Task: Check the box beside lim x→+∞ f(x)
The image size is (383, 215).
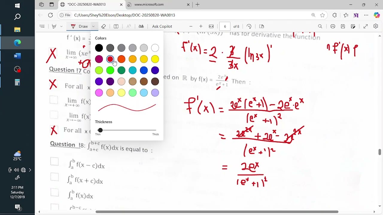Action: pos(54,100)
